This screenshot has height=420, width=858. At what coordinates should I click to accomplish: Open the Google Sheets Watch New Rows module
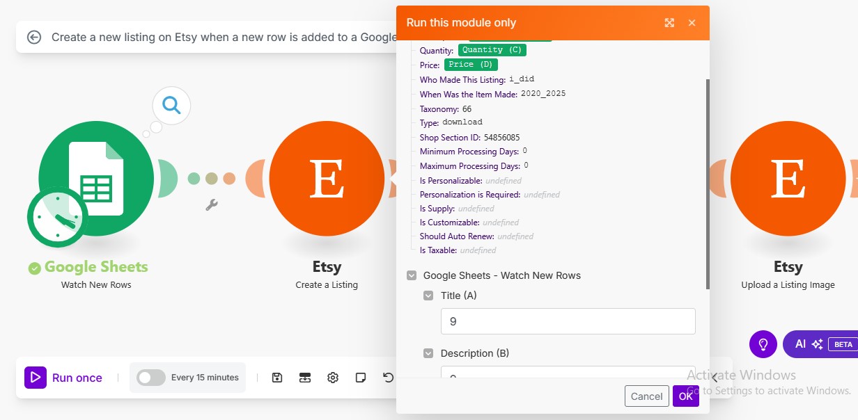[x=96, y=179]
